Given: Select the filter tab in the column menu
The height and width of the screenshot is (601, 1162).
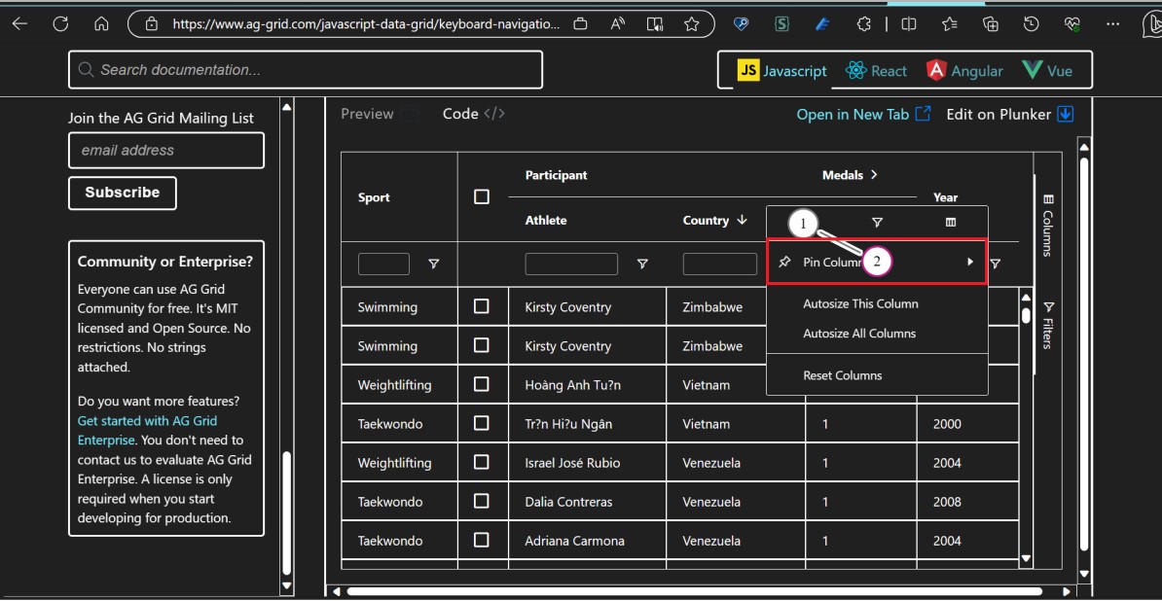Looking at the screenshot, I should click(x=878, y=223).
